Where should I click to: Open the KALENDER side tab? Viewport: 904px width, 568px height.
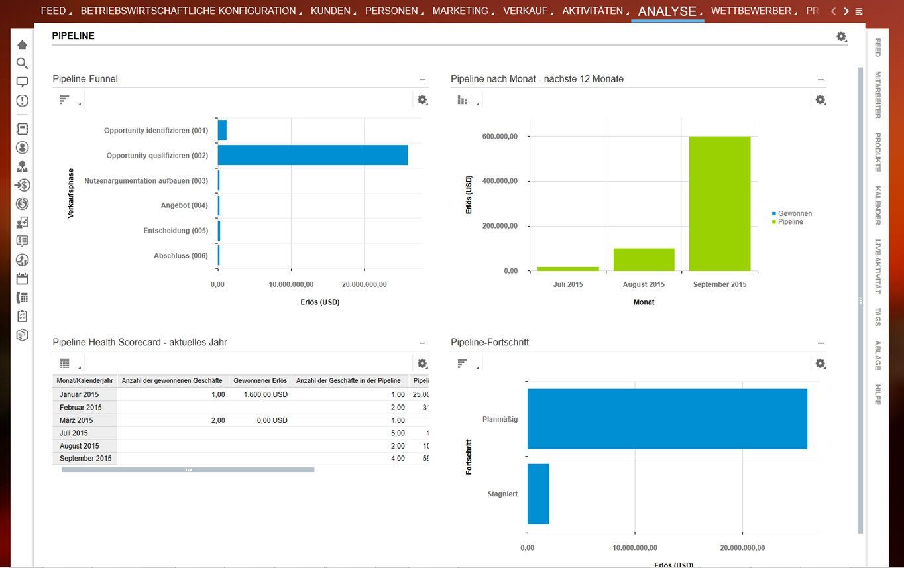pyautogui.click(x=877, y=205)
